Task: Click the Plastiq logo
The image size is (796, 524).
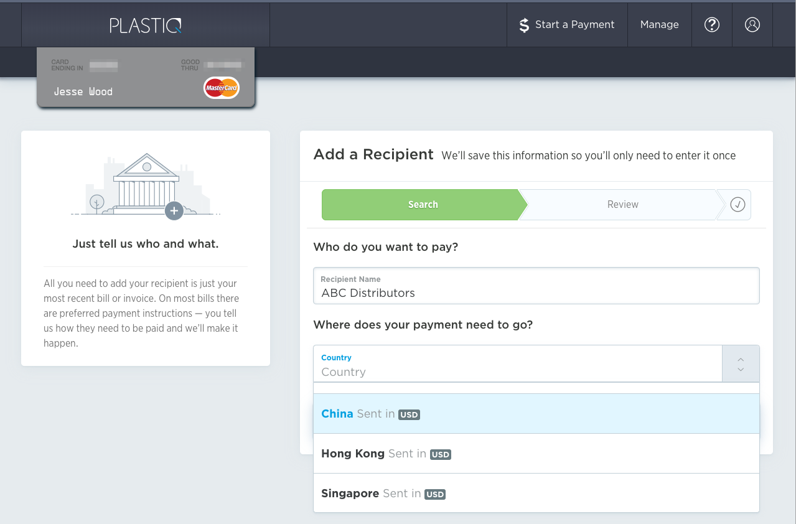Action: point(146,25)
